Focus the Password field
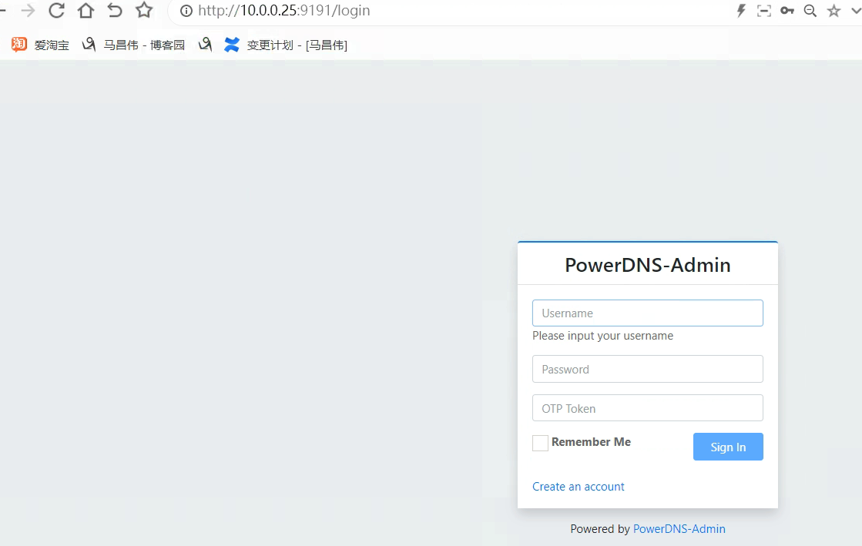The height and width of the screenshot is (546, 862). 648,369
